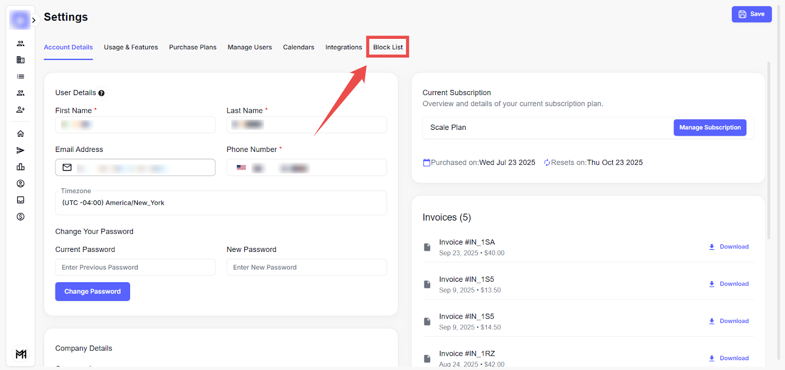
Task: Open the list icon in sidebar
Action: [x=21, y=76]
